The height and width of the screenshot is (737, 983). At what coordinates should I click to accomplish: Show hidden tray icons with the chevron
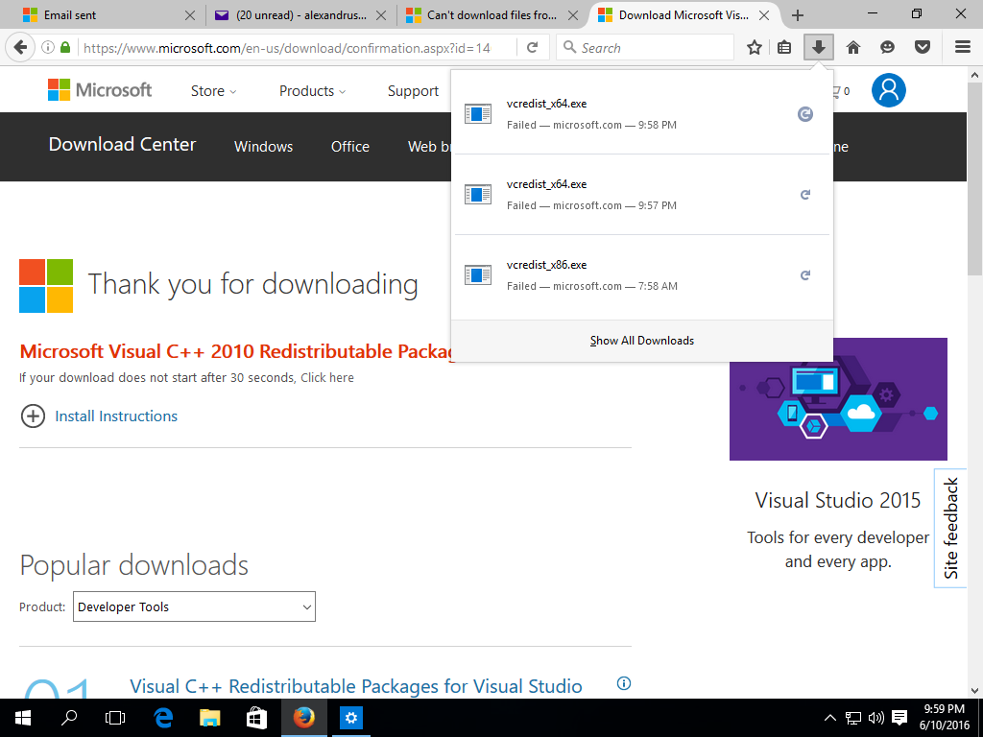[829, 718]
